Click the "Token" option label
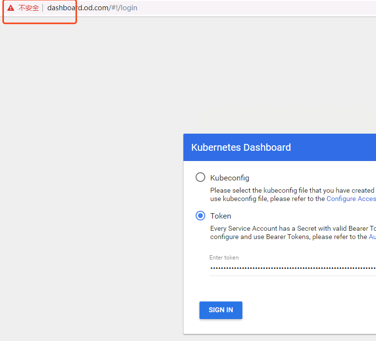The width and height of the screenshot is (376, 341). 221,216
